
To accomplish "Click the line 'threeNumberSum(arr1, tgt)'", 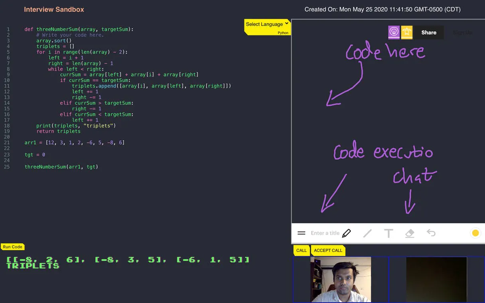I will coord(61,167).
